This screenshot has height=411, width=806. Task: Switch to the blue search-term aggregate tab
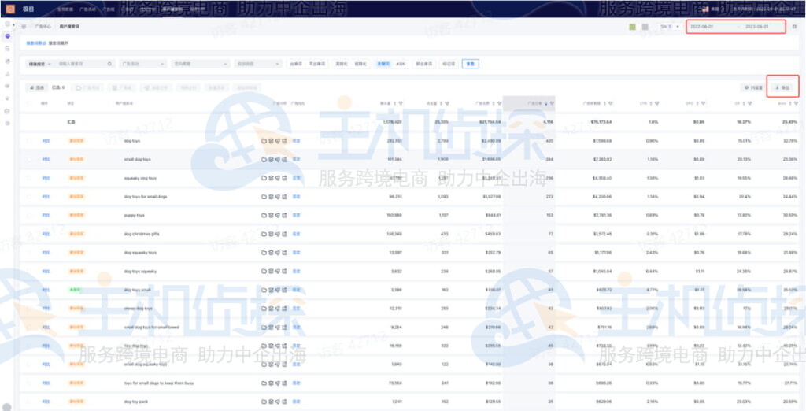36,43
